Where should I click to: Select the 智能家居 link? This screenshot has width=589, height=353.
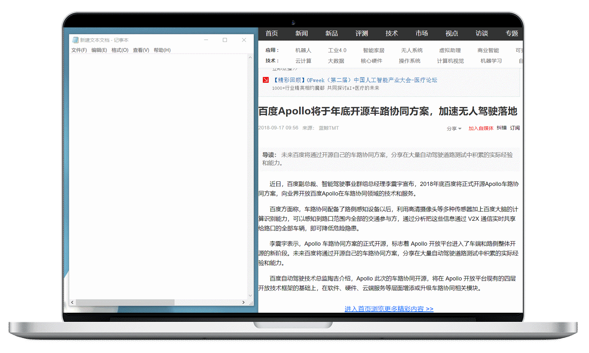point(373,50)
